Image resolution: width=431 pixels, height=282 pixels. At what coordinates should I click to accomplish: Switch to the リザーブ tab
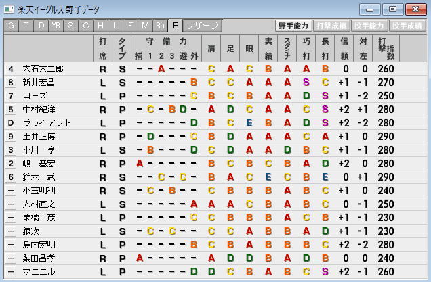(x=203, y=25)
